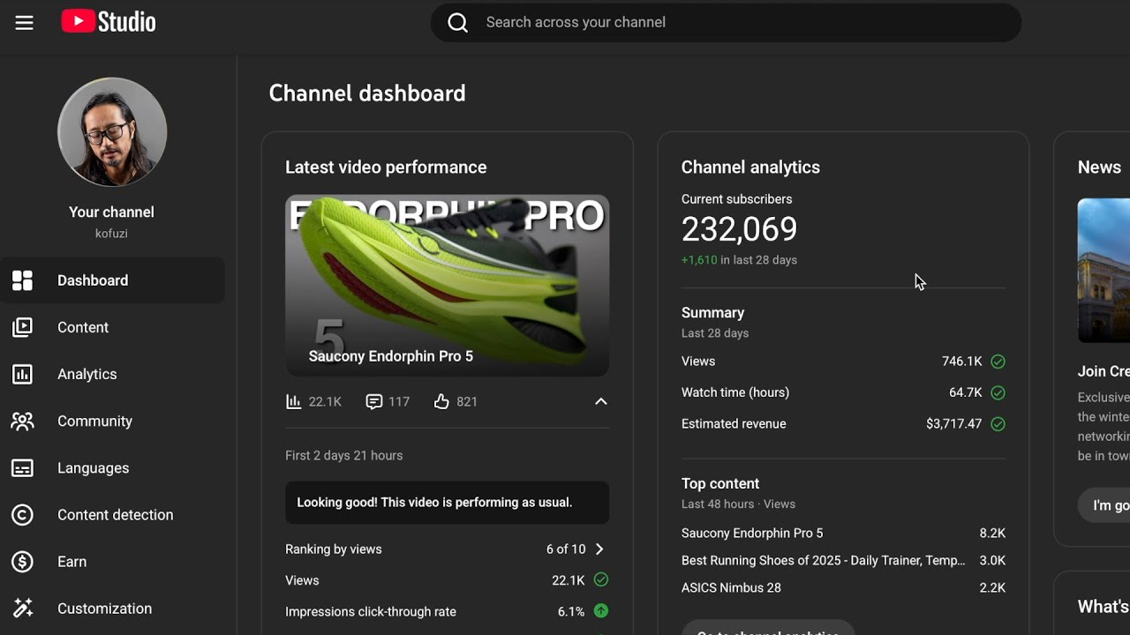Click the kofuzi channel name

(x=111, y=234)
